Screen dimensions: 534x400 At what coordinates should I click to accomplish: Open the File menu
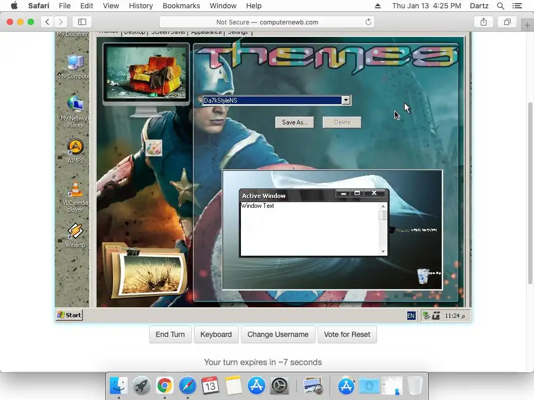[x=64, y=6]
